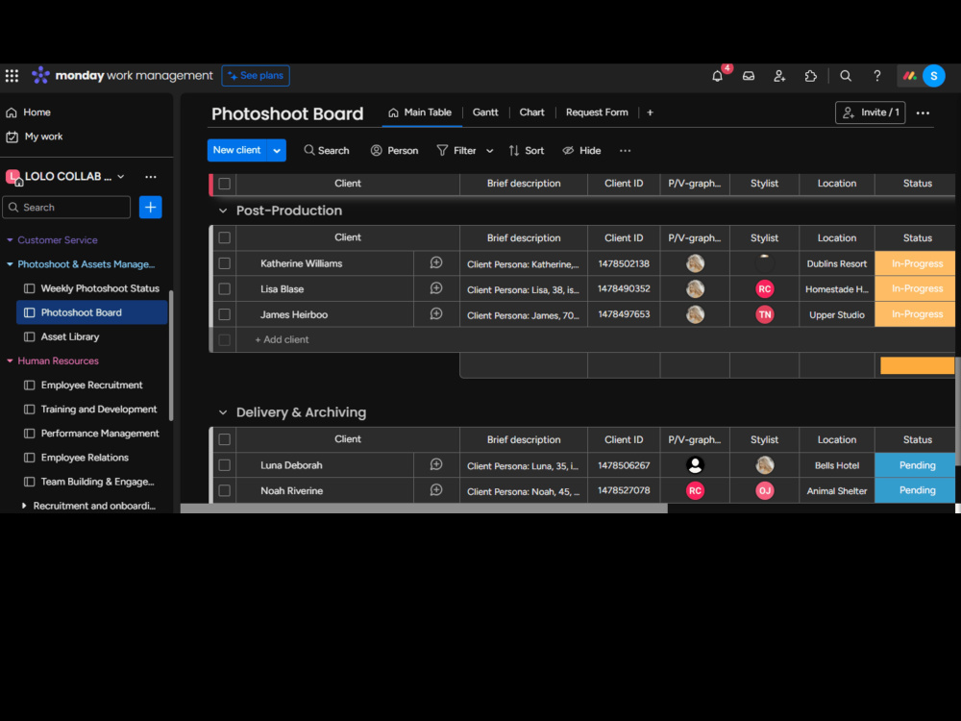The width and height of the screenshot is (961, 721).
Task: Collapse Human Resources folder
Action: click(10, 361)
